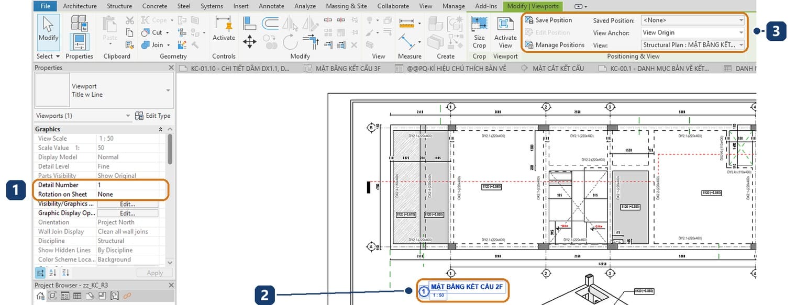This screenshot has height=305, width=796.
Task: Click the Match Type Properties icon
Action: [x=130, y=45]
